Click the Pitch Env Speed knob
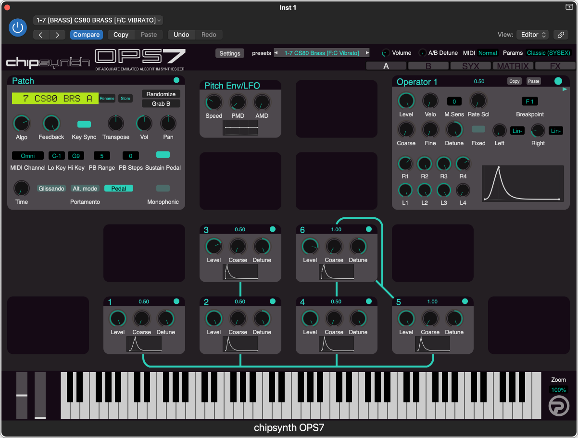Screen dimensions: 578x438 coord(214,102)
